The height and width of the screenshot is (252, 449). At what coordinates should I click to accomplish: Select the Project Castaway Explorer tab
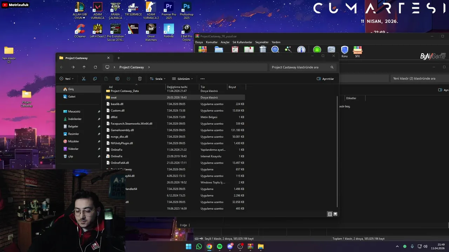click(x=85, y=58)
